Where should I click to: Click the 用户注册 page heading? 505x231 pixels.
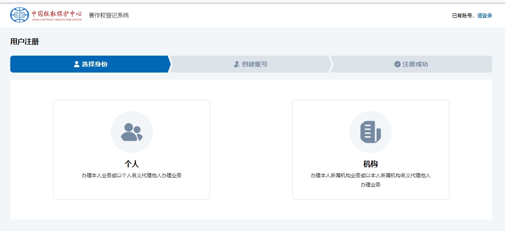pyautogui.click(x=25, y=42)
